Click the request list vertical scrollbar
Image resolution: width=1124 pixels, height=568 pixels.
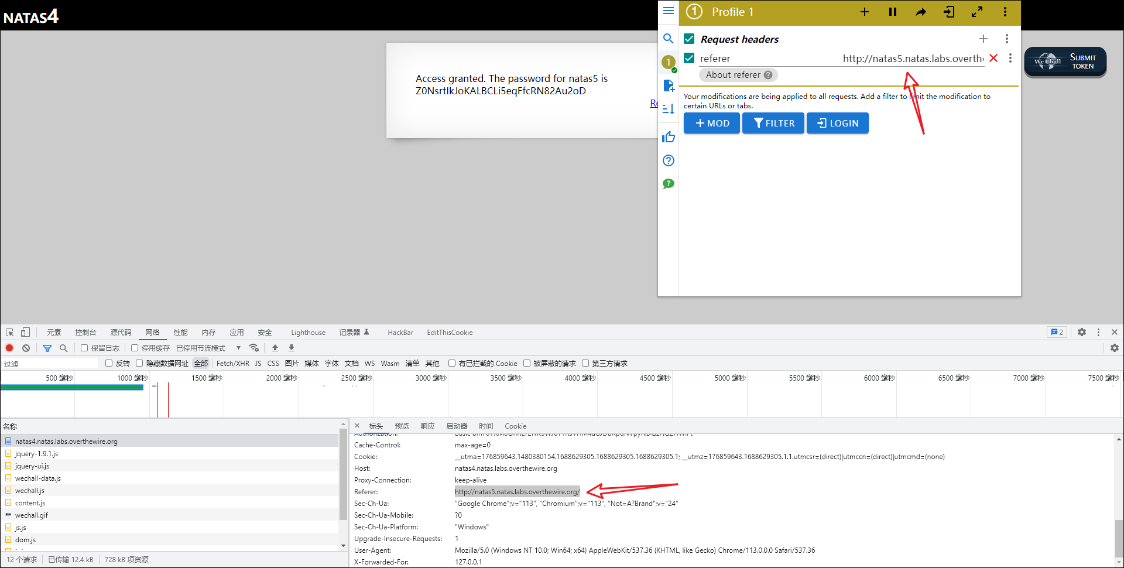344,474
